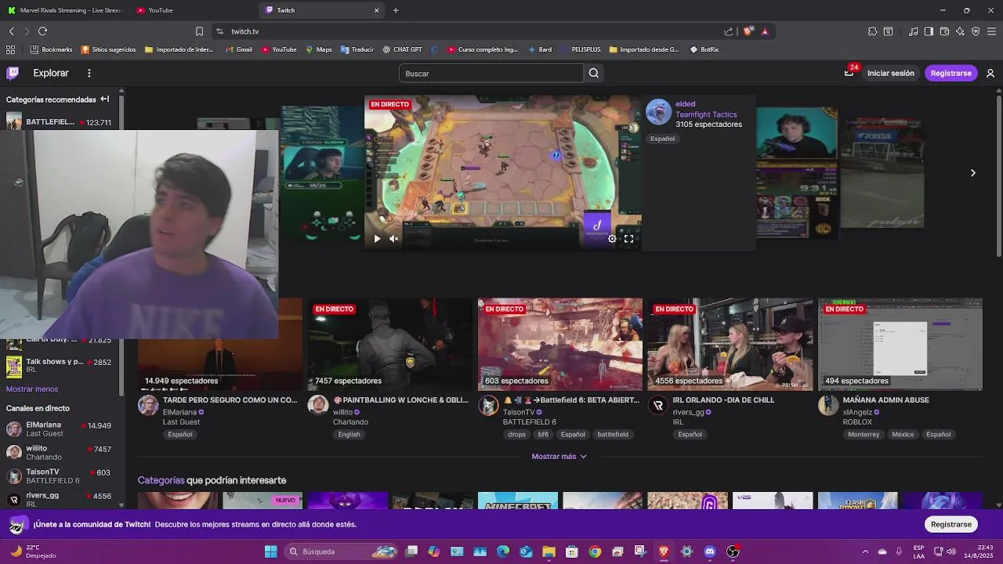Viewport: 1003px width, 564px height.
Task: Open the ElMariana channel in sidebar
Action: pyautogui.click(x=59, y=428)
